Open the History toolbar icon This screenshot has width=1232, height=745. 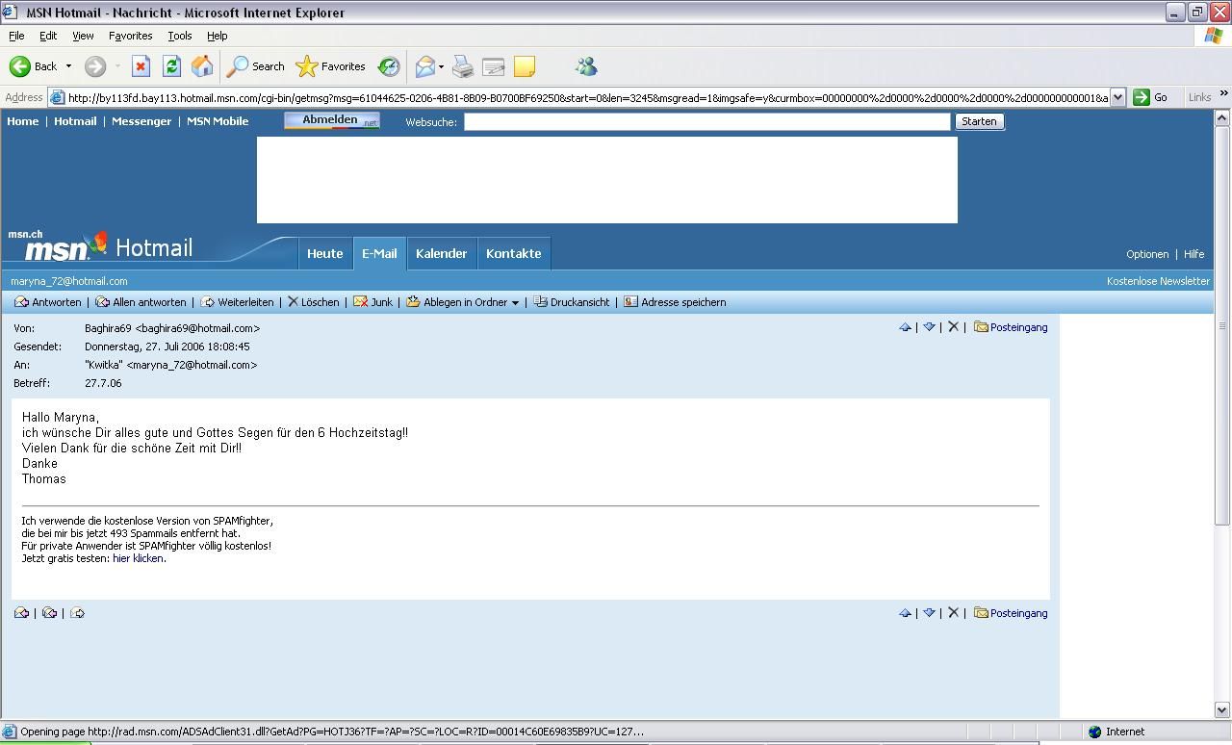coord(389,66)
